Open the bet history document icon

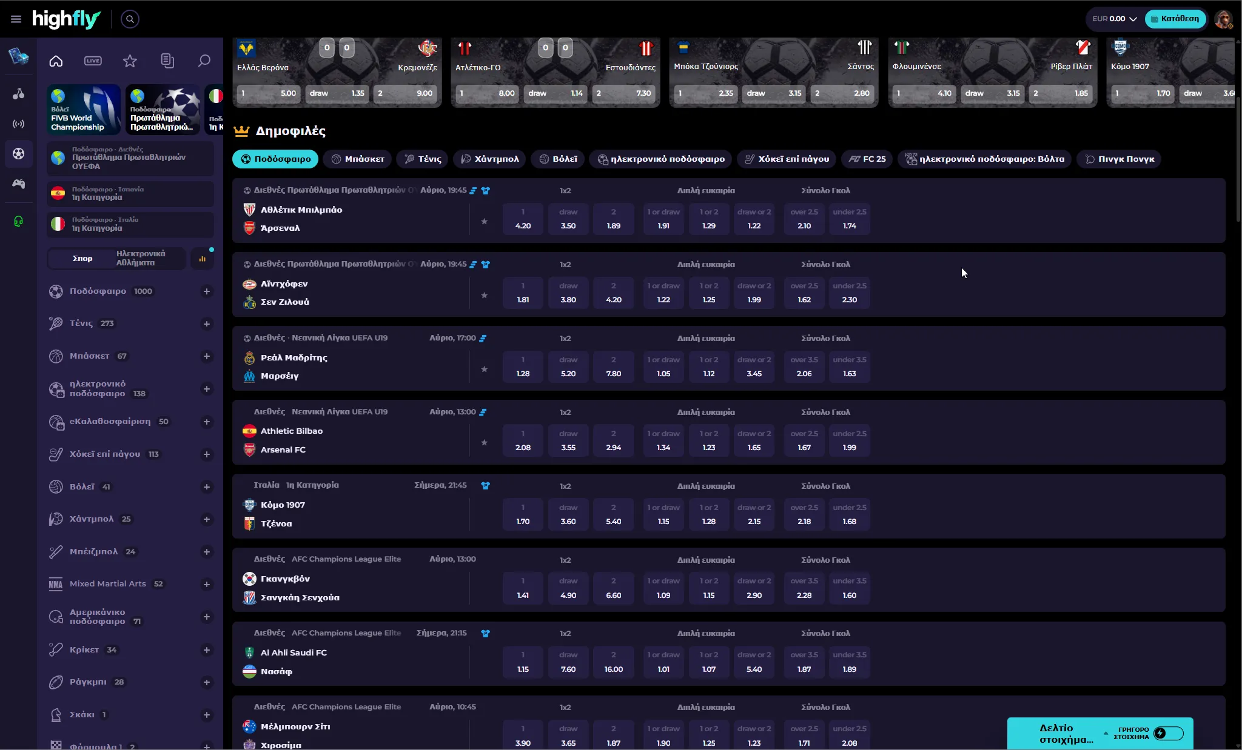pyautogui.click(x=167, y=61)
